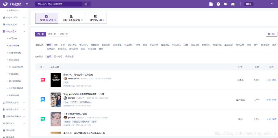Open 关键词对比 in the sidebar

(14, 74)
